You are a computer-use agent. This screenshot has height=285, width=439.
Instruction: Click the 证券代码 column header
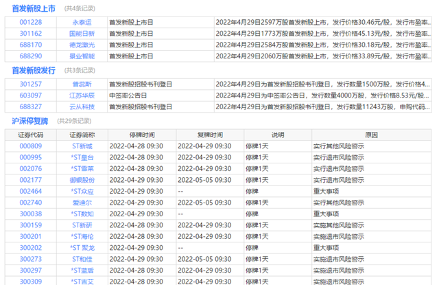[31, 135]
